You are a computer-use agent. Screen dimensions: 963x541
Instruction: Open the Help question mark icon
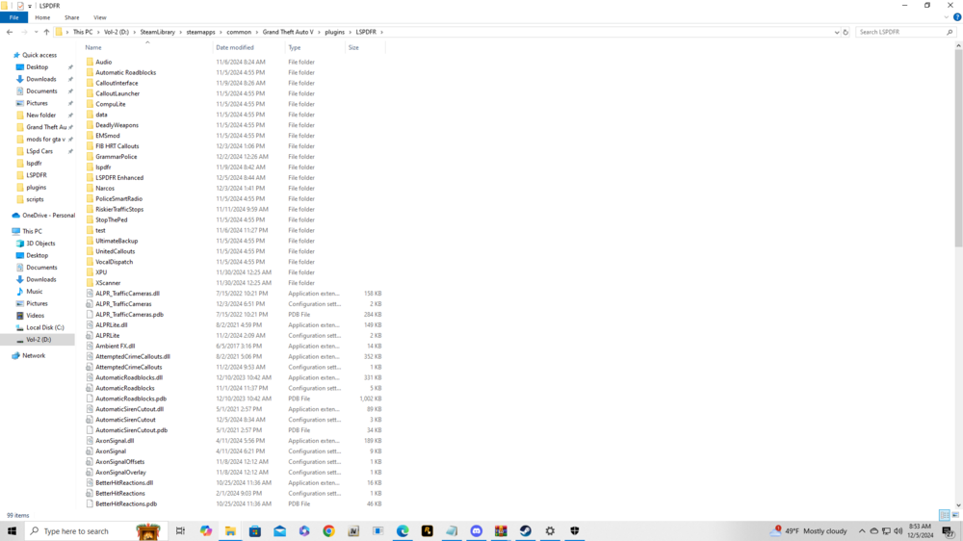click(x=957, y=17)
